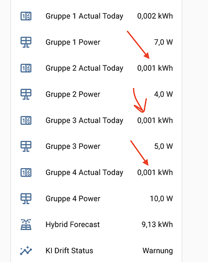This screenshot has width=208, height=262.
Task: Select Gruppe 3 Actual Today's 0,001 kWh value
Action: (x=155, y=121)
